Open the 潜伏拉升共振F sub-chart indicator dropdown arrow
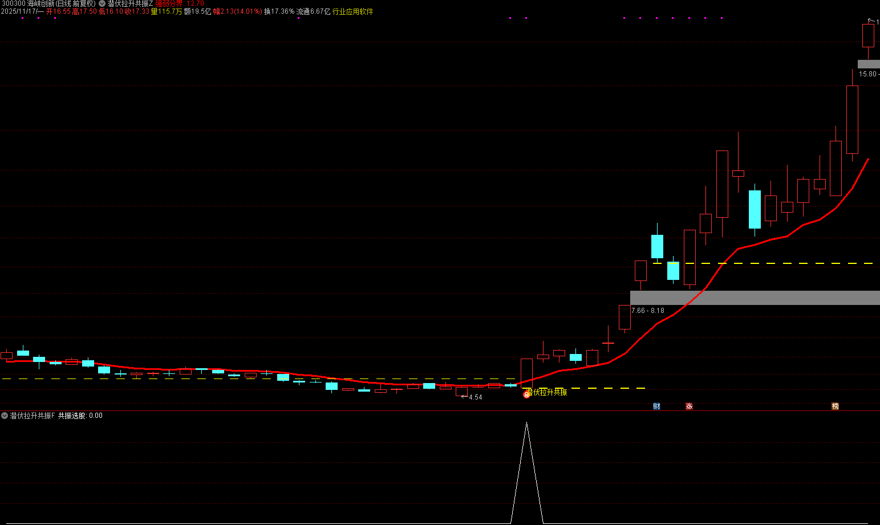 click(x=5, y=416)
